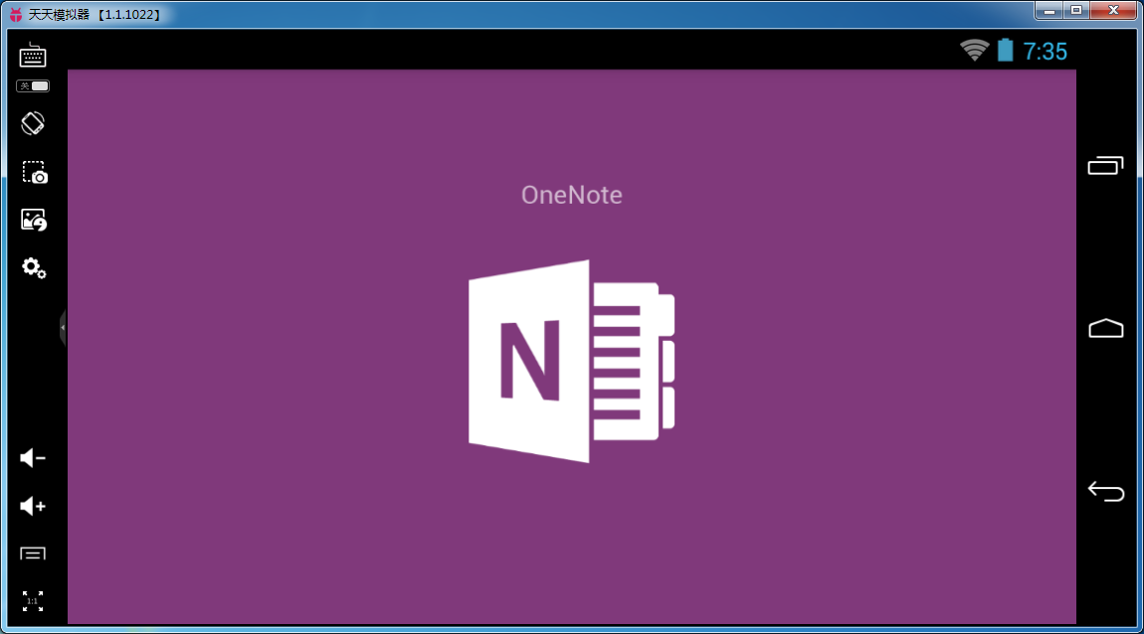
Task: Rotate the emulator screen orientation
Action: [x=33, y=122]
